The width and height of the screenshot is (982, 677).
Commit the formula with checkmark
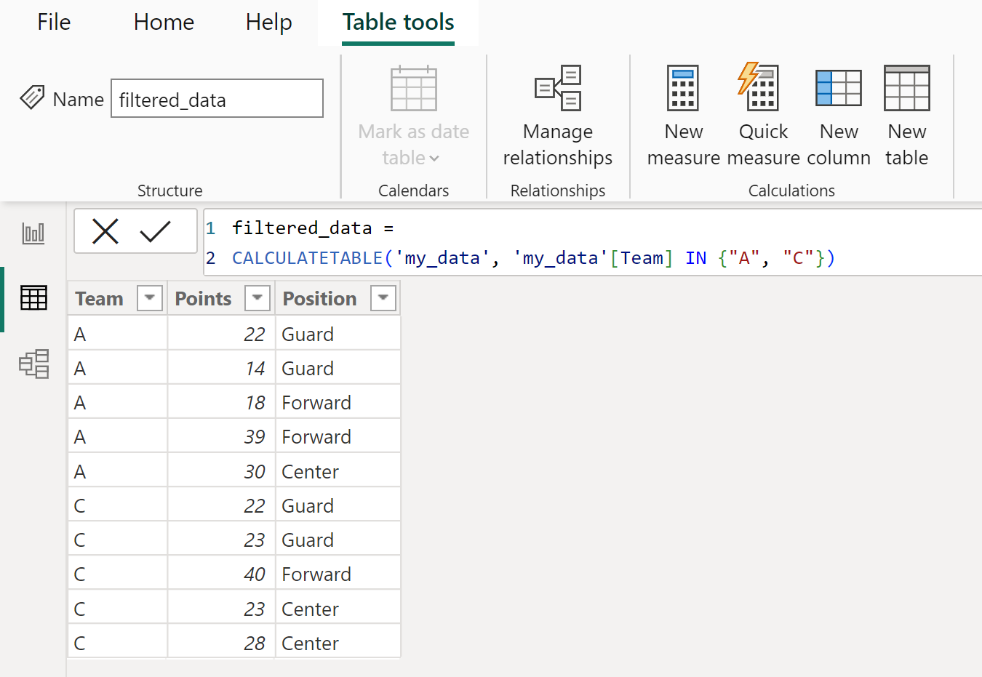(155, 231)
